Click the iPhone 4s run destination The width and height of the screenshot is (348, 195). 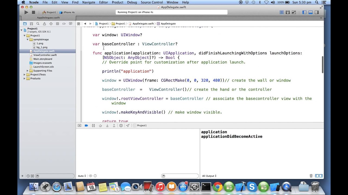[67, 12]
